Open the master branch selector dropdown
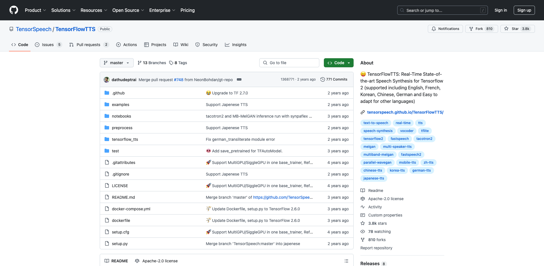The height and width of the screenshot is (266, 544). click(117, 63)
